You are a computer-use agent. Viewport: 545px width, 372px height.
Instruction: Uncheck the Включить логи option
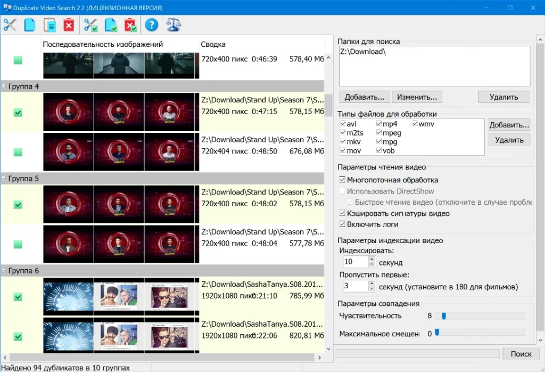point(343,224)
